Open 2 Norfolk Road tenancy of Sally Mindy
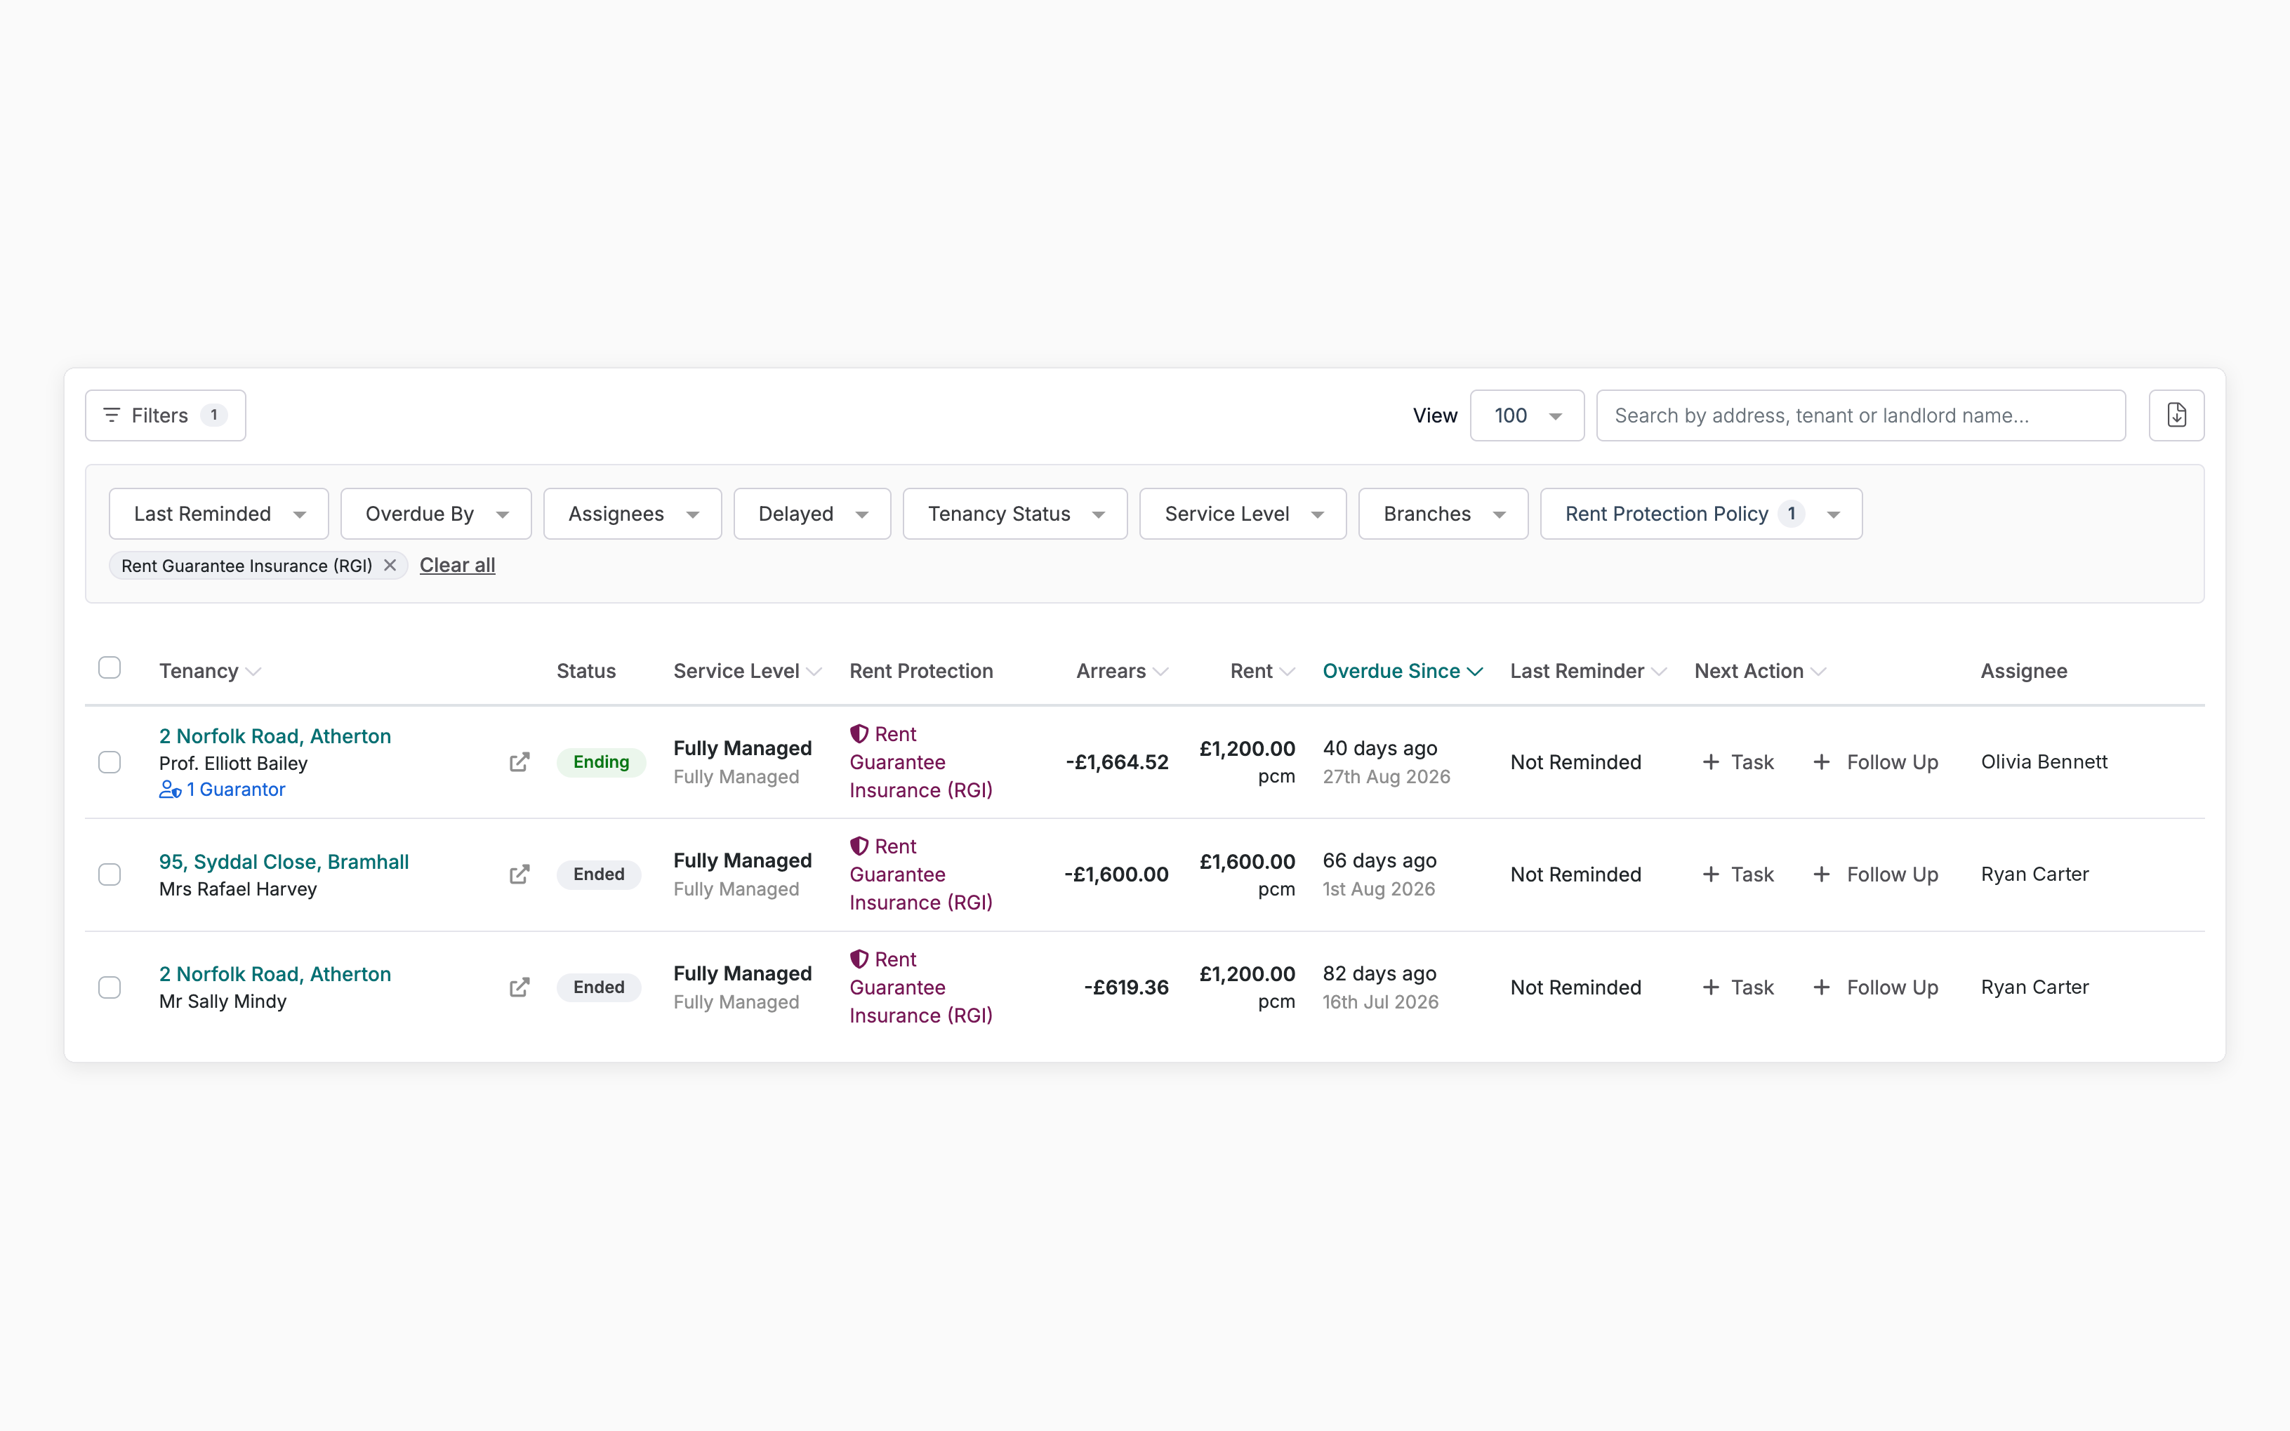The width and height of the screenshot is (2290, 1431). 274,974
